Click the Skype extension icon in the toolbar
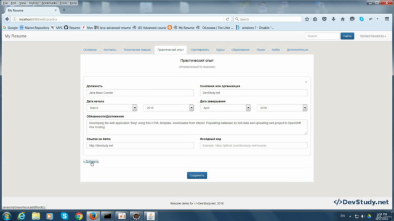The width and height of the screenshot is (394, 221). coord(361,19)
